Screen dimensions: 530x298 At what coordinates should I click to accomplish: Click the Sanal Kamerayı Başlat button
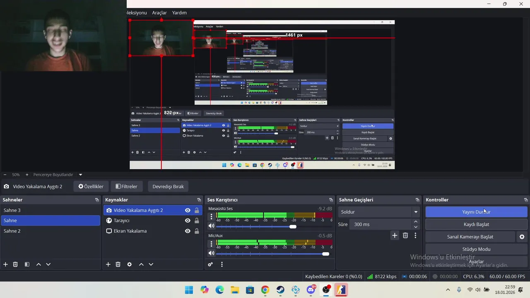coord(470,237)
